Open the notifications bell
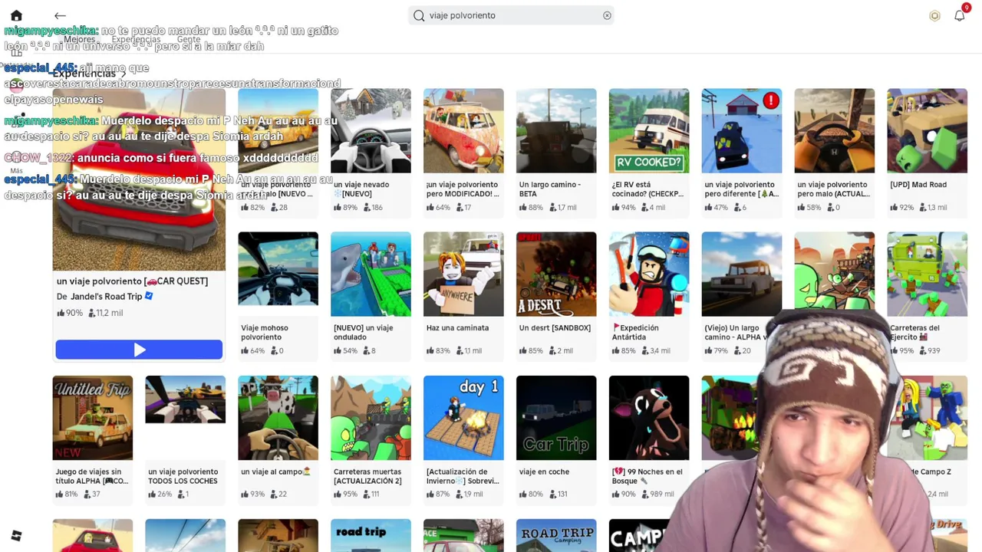982x552 pixels. coord(960,15)
